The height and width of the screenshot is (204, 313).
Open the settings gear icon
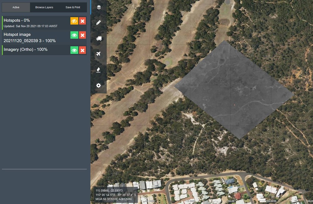[99, 85]
